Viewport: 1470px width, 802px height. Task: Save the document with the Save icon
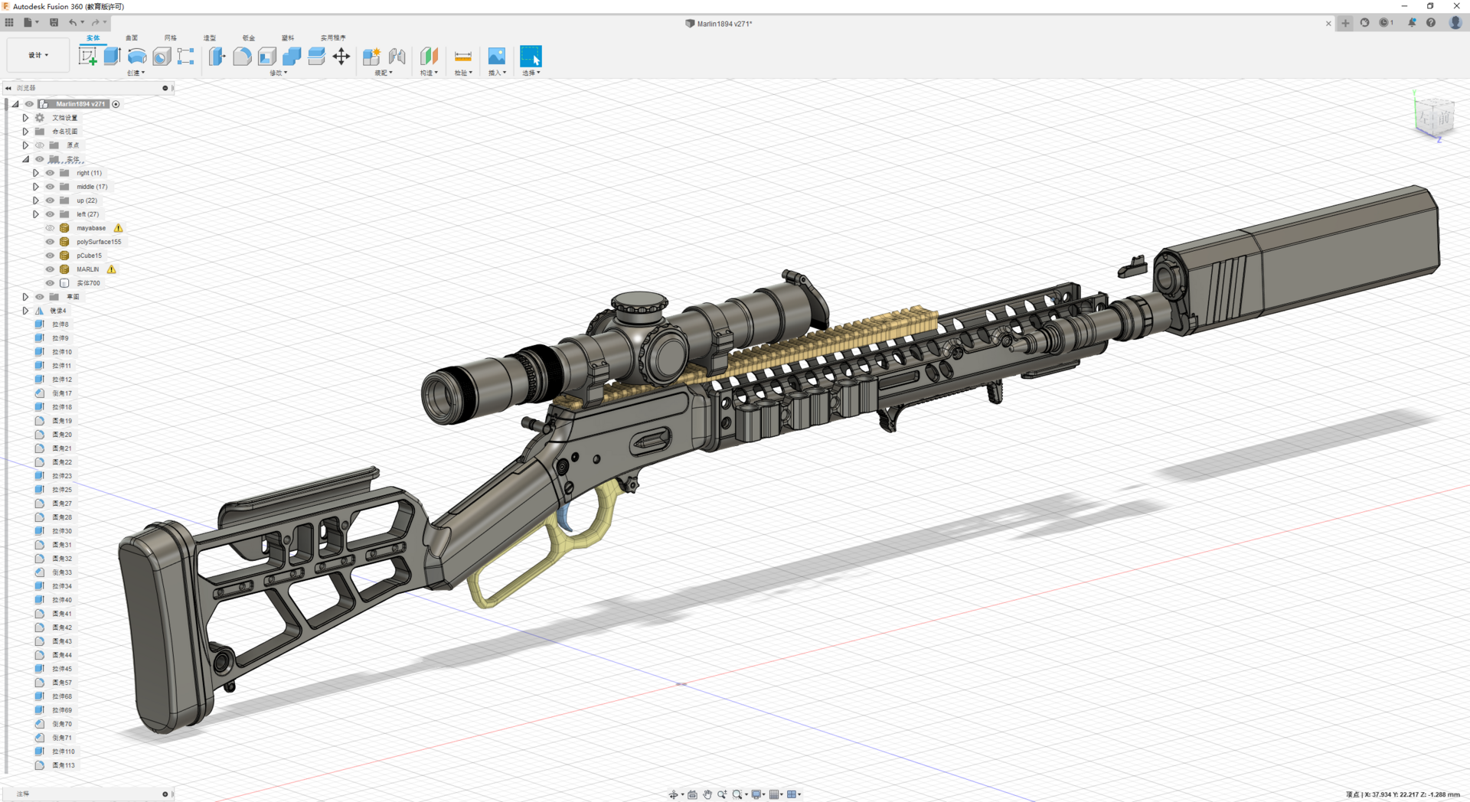point(54,23)
